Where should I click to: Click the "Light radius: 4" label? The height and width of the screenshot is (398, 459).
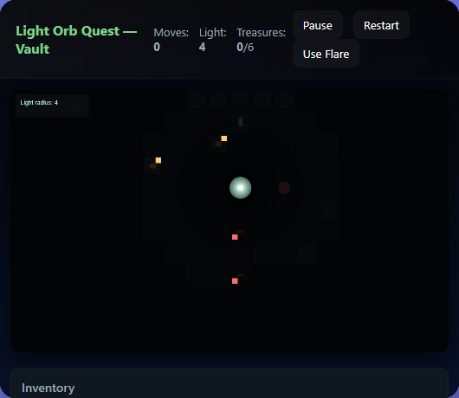tap(39, 103)
